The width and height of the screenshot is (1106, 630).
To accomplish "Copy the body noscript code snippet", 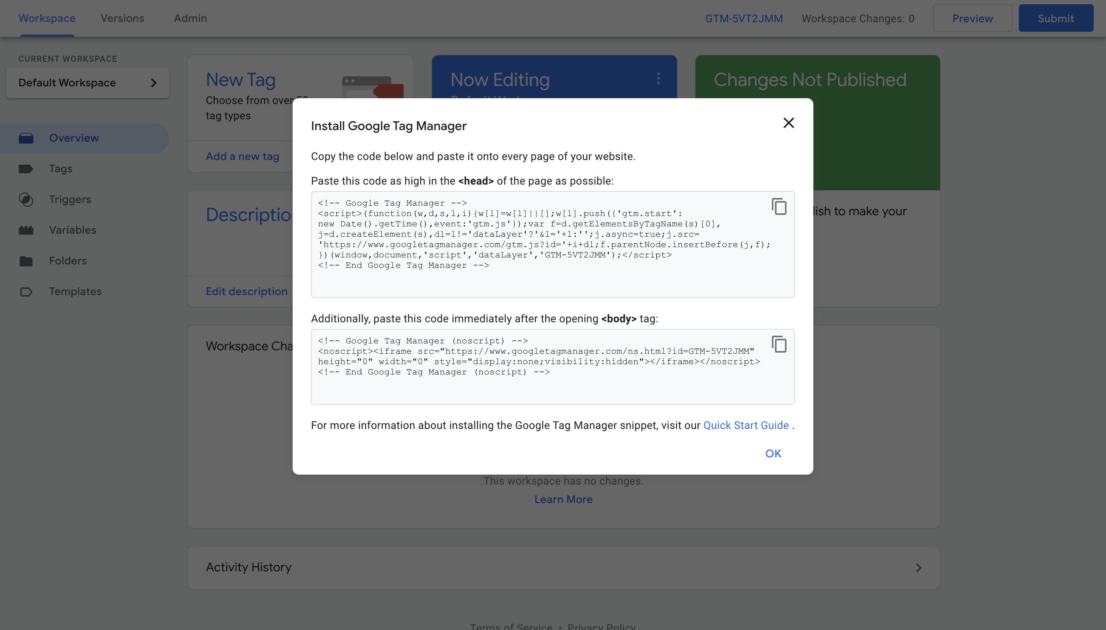I will click(779, 345).
